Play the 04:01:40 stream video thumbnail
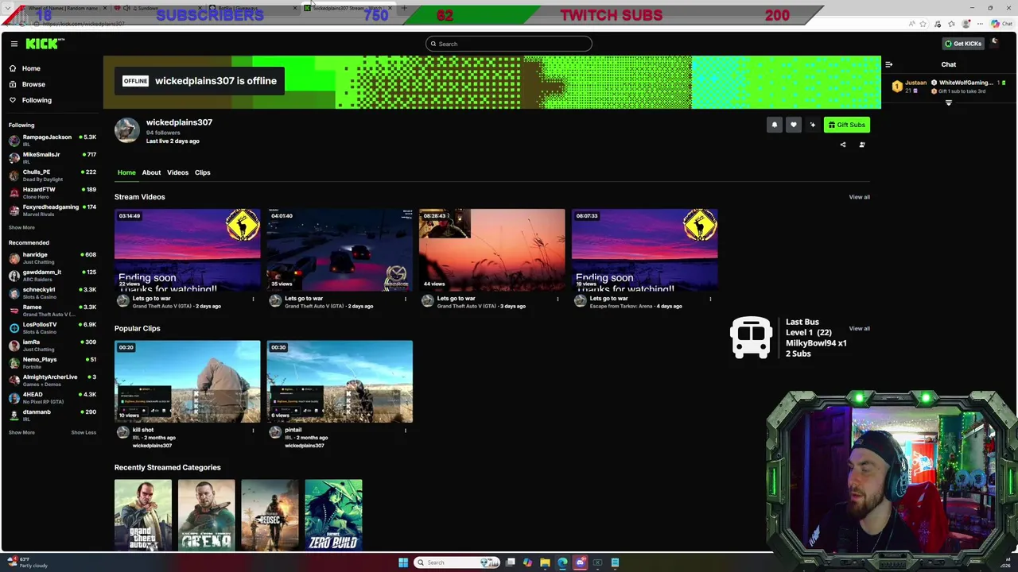This screenshot has width=1018, height=572. tap(340, 250)
